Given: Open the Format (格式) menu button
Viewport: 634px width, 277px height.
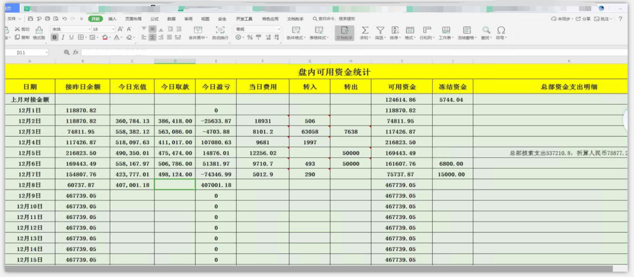Looking at the screenshot, I should [x=410, y=33].
